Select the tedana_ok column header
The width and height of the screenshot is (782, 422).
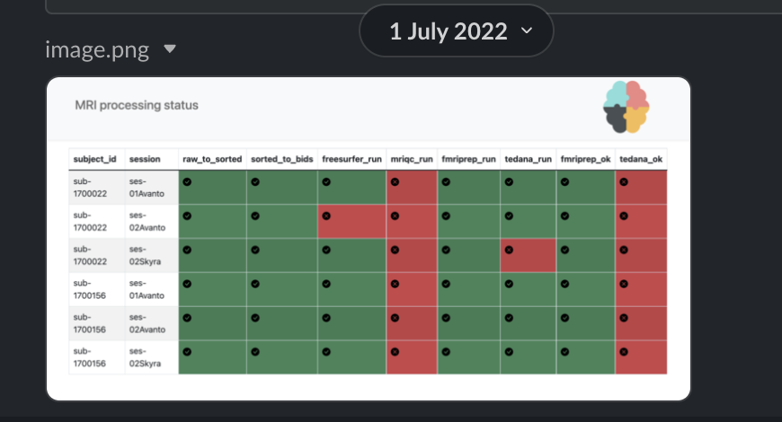click(x=640, y=159)
